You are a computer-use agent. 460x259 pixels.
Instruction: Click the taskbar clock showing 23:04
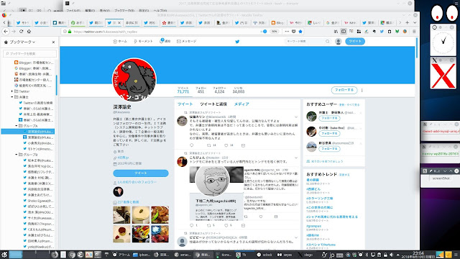[x=418, y=255]
